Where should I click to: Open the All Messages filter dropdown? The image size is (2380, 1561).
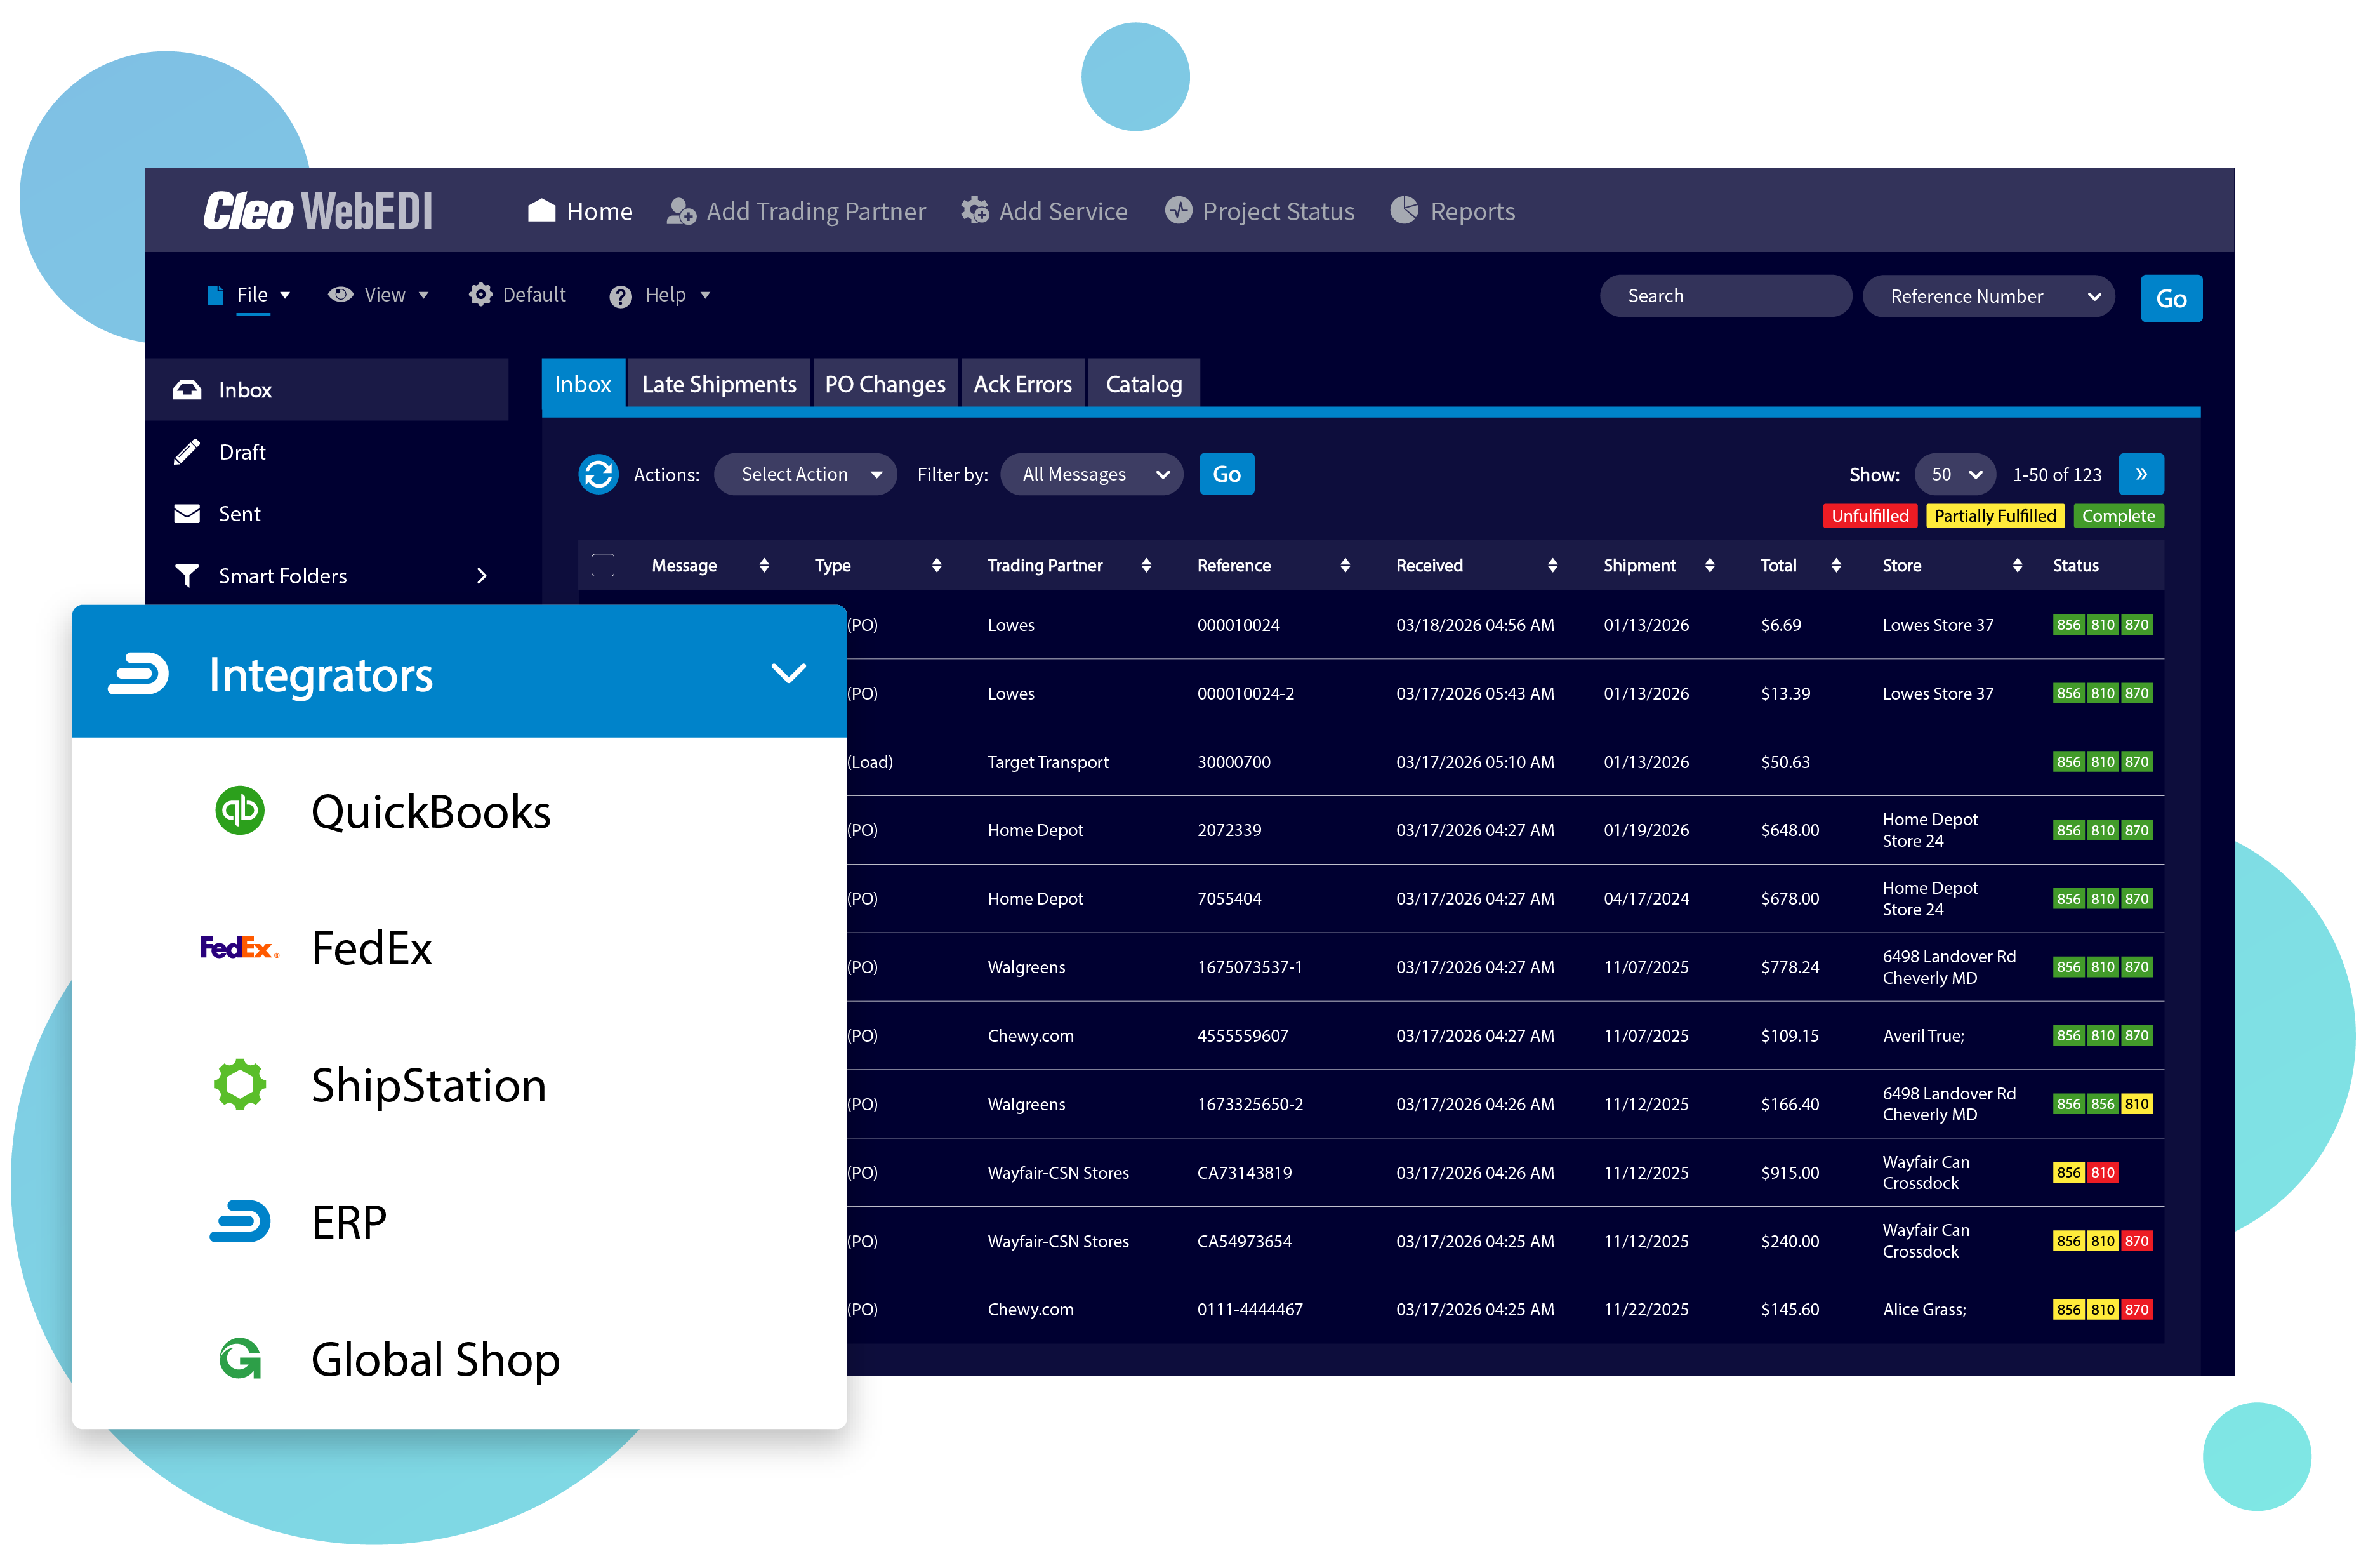pos(1091,474)
